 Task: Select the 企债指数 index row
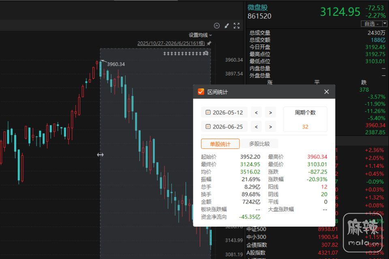(316, 245)
